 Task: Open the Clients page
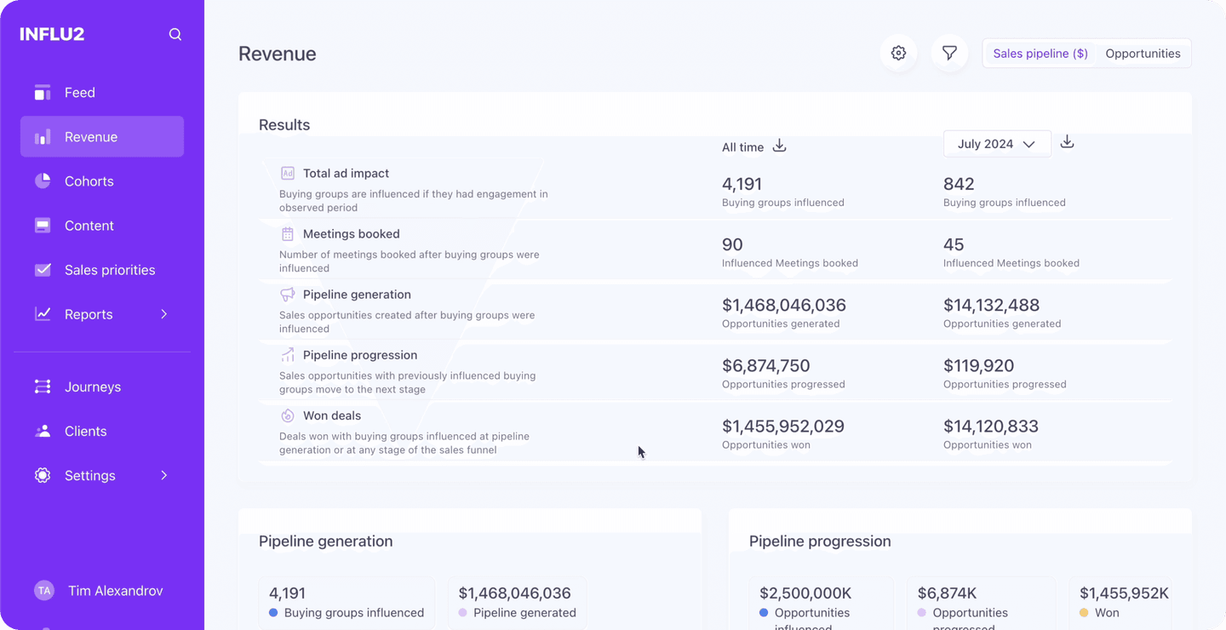tap(85, 431)
